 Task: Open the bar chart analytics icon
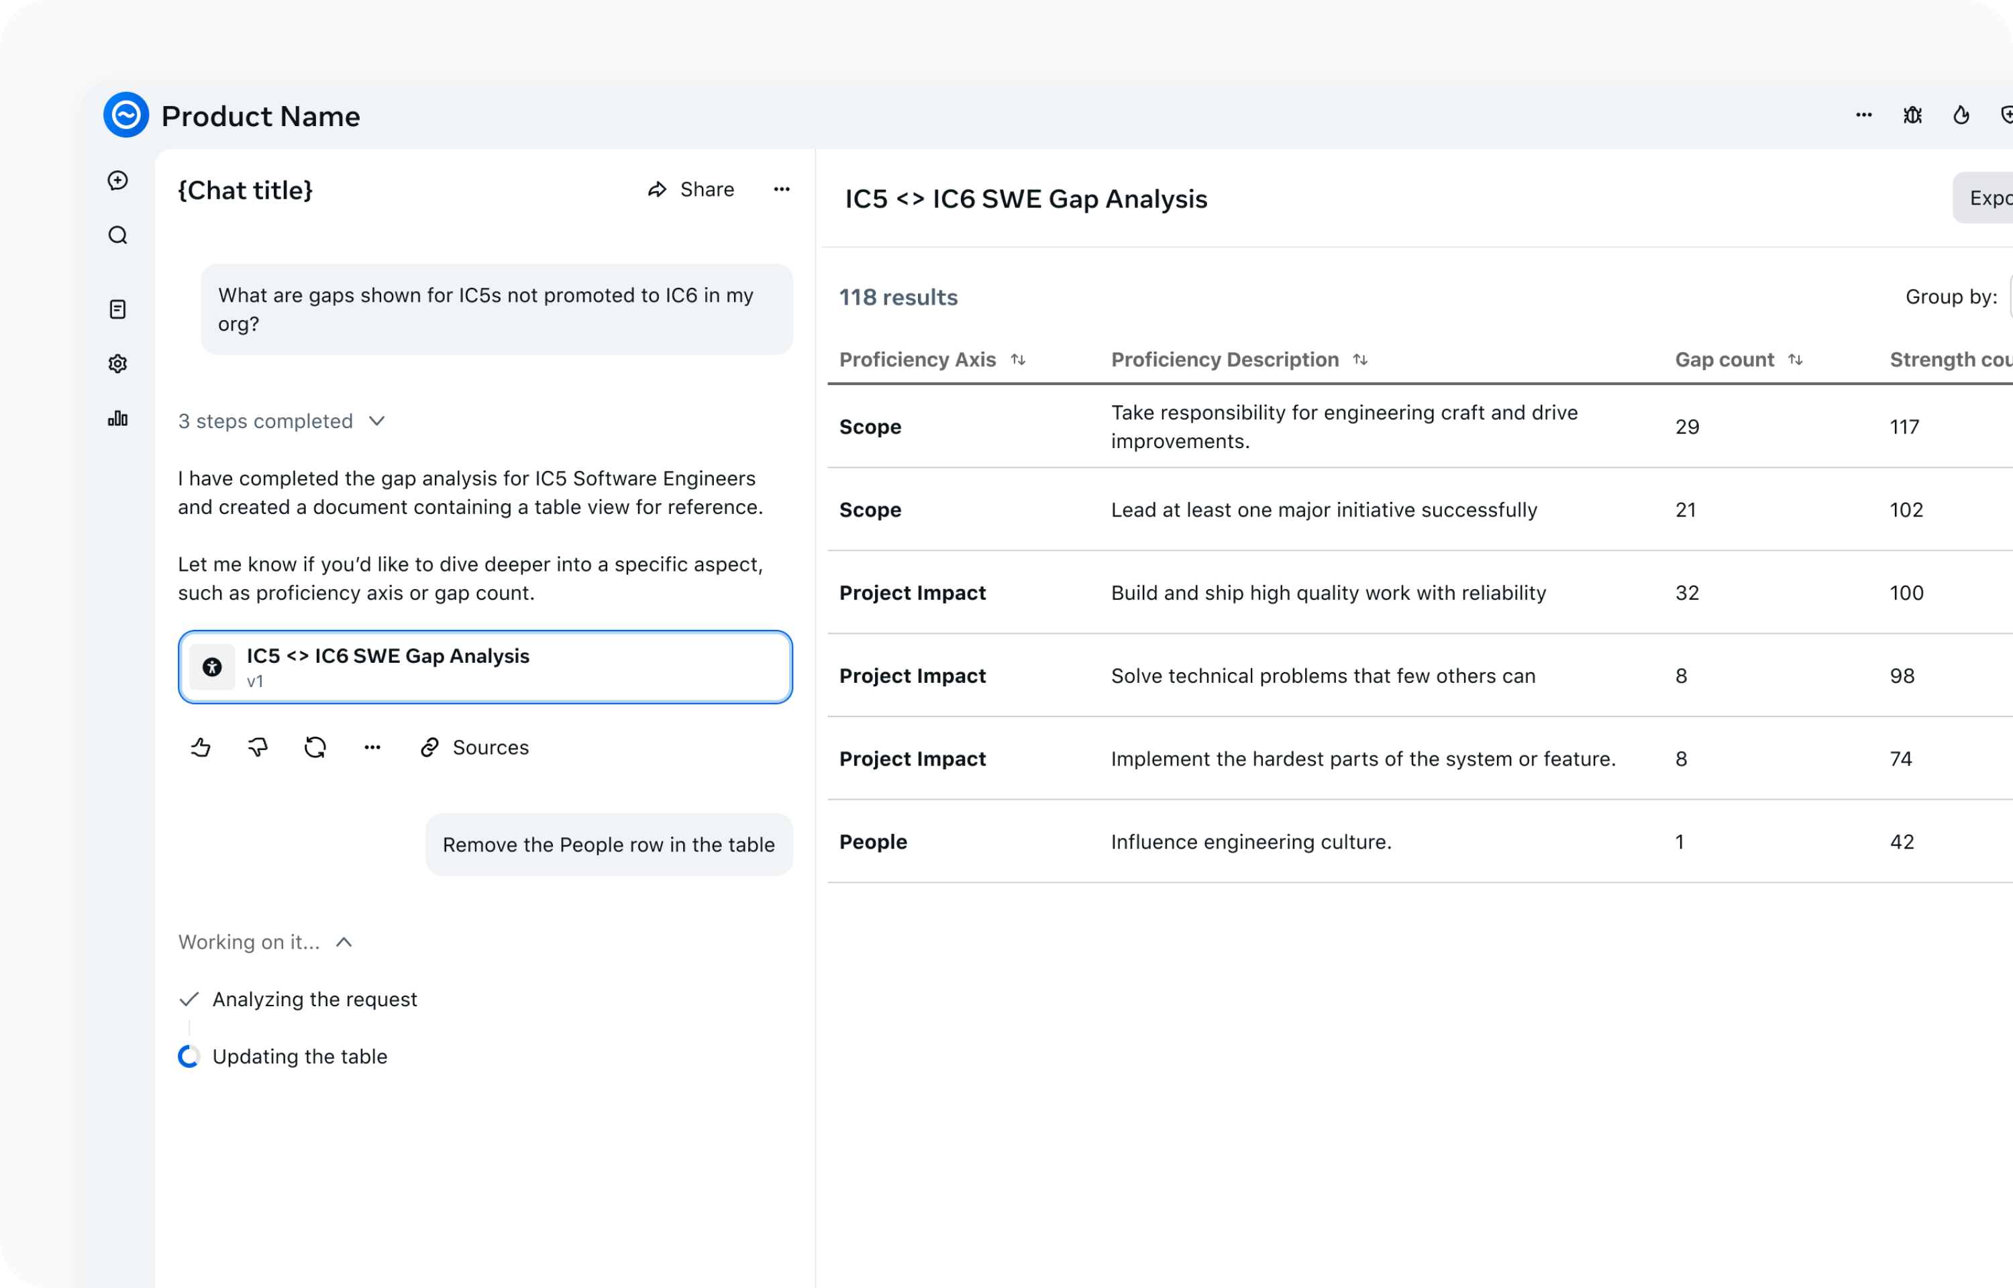118,418
